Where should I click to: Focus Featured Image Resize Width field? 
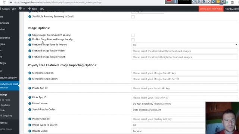[184, 51]
